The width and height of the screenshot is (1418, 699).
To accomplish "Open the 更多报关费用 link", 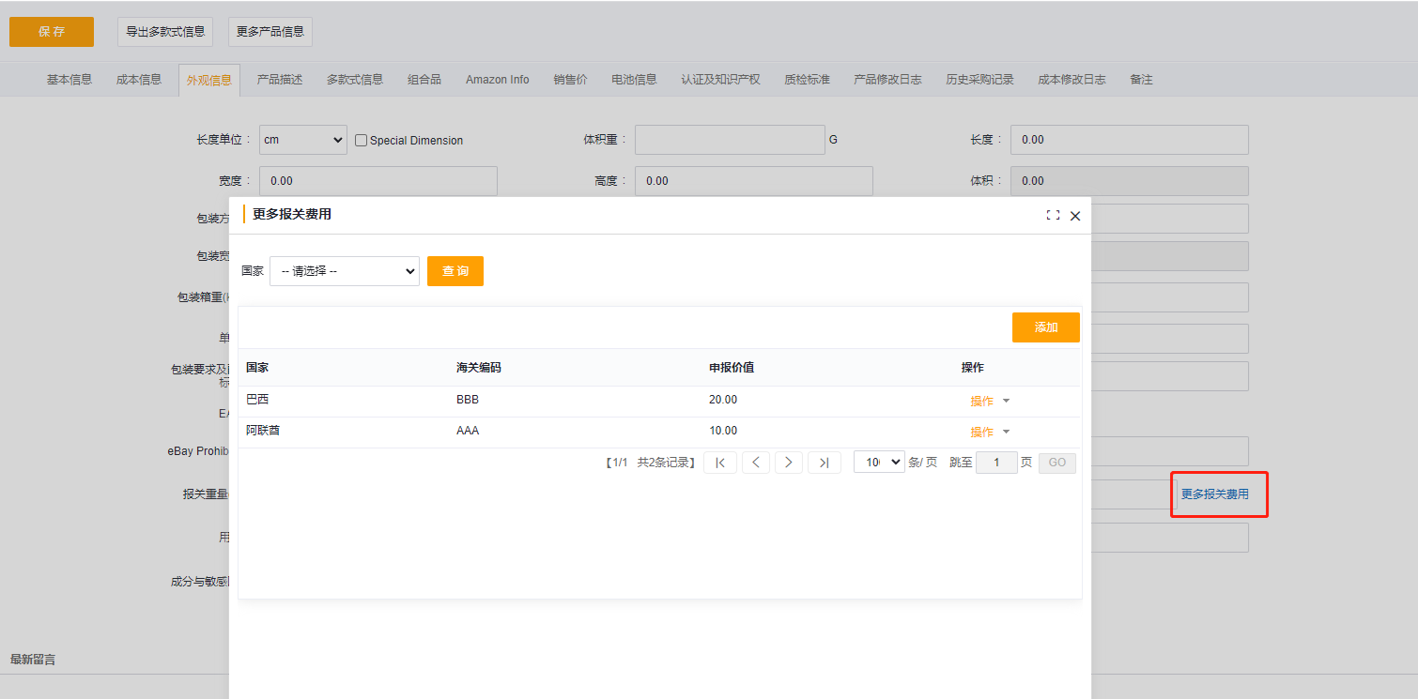I will tap(1215, 494).
